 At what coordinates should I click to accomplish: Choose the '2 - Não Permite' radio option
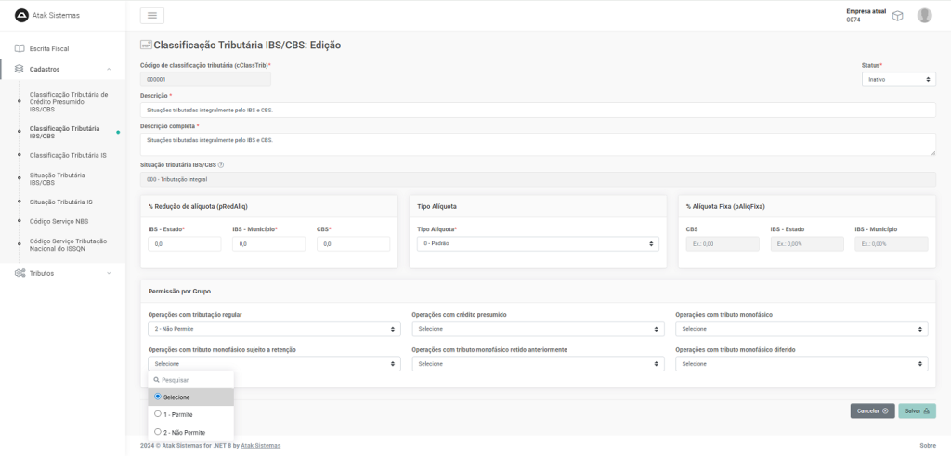[158, 432]
